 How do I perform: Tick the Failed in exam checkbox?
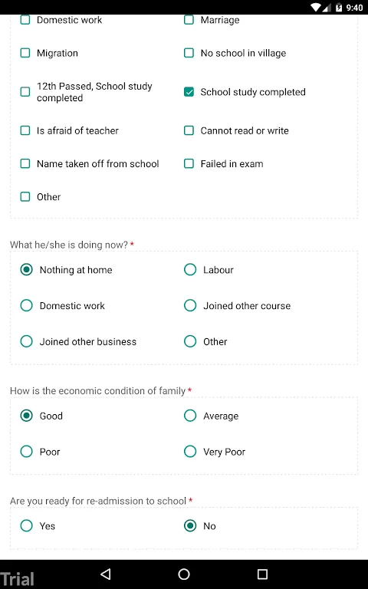[189, 164]
